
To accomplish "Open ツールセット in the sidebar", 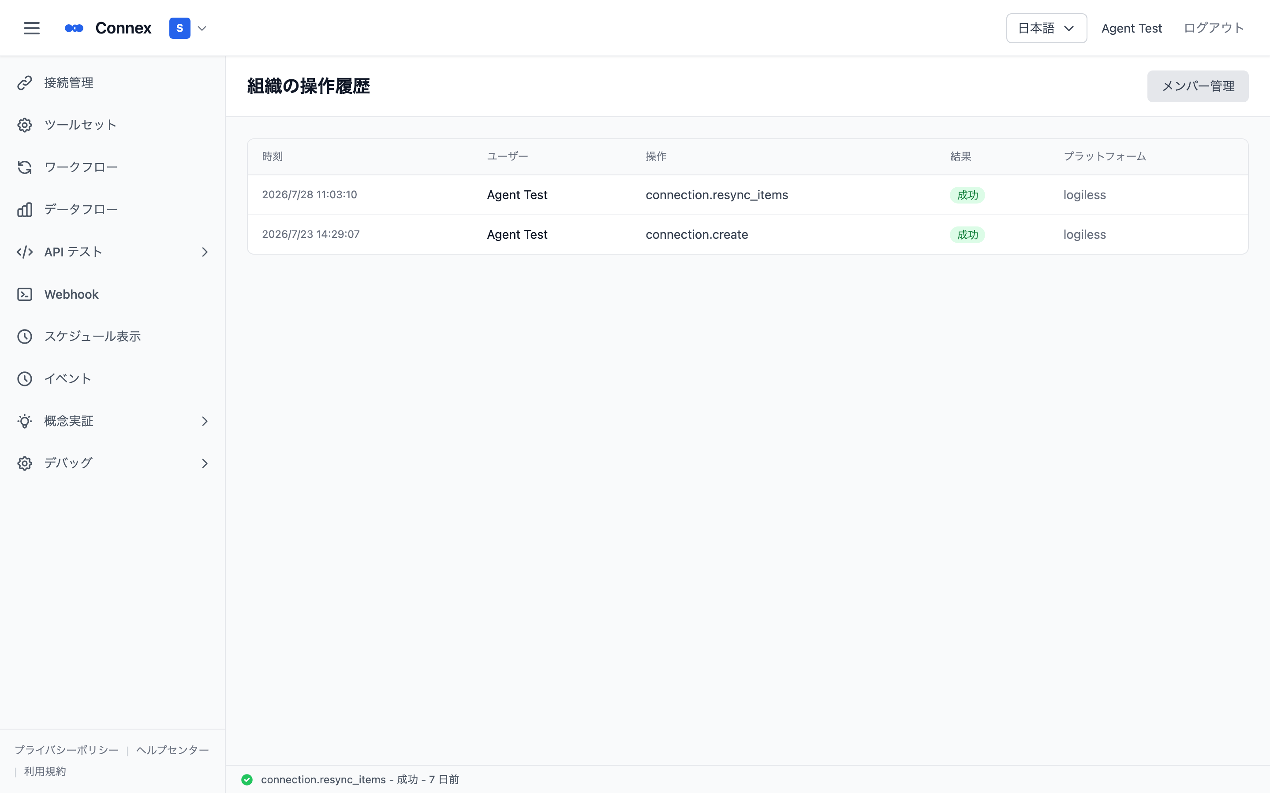I will 113,126.
